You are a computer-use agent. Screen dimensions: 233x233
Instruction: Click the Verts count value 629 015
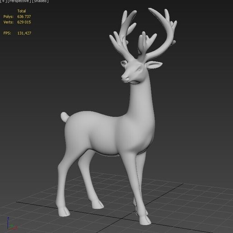coord(24,22)
